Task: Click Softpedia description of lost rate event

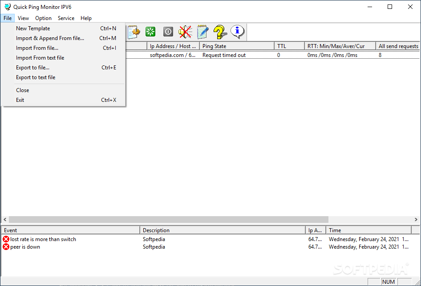Action: (154, 239)
